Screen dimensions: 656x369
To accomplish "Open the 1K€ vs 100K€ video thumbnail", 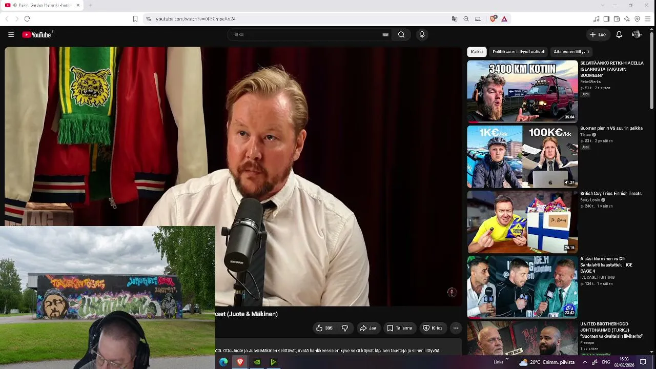I will tap(522, 156).
